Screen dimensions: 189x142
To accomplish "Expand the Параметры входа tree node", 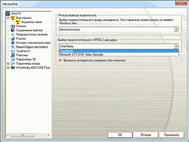I will coord(8,63).
